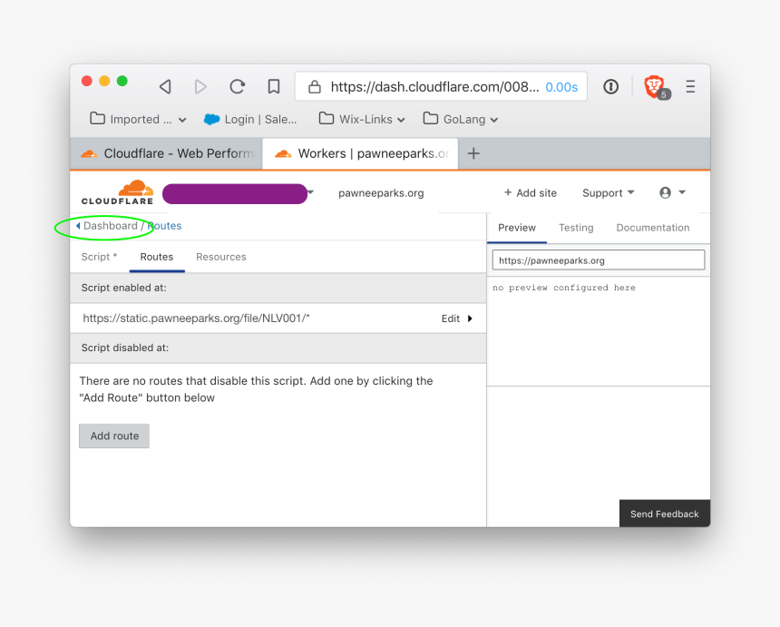The image size is (780, 627).
Task: Select the Workers | pawneeparks.org browser tab
Action: pyautogui.click(x=360, y=153)
